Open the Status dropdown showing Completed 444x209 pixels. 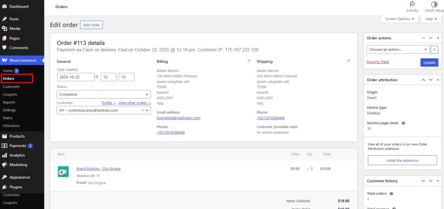tap(104, 95)
